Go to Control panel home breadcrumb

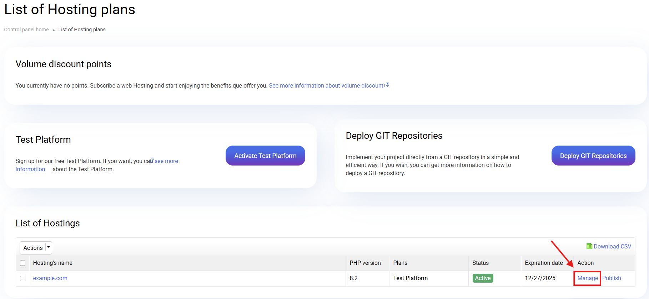[x=26, y=30]
